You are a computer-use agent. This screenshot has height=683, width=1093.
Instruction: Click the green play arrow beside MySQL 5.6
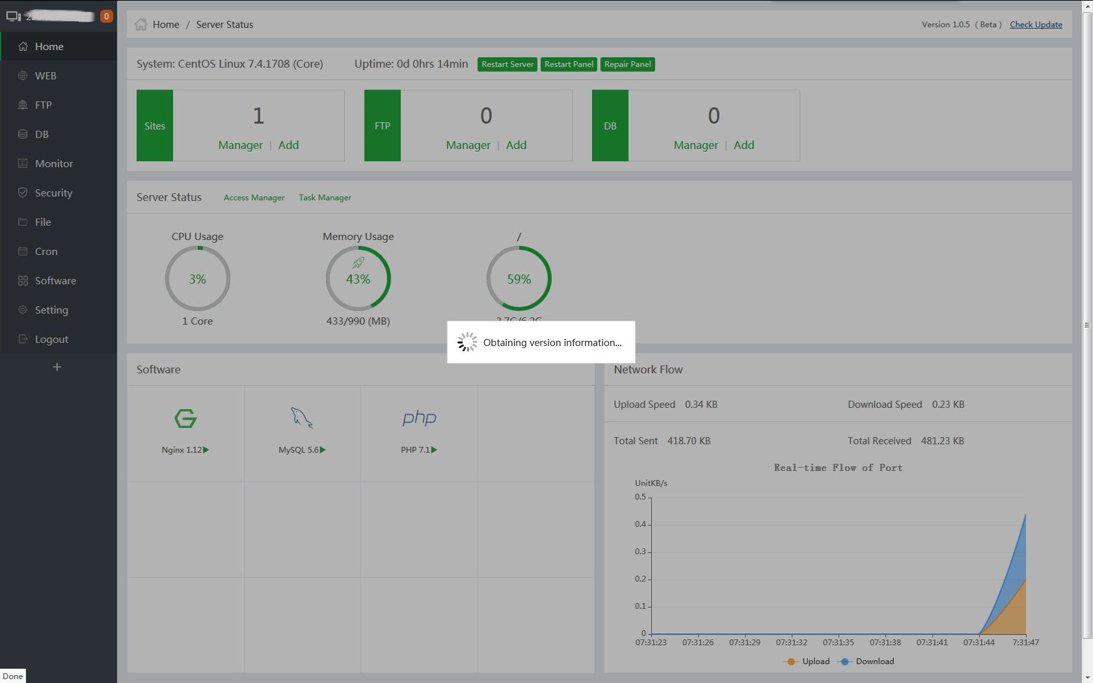[x=323, y=450]
